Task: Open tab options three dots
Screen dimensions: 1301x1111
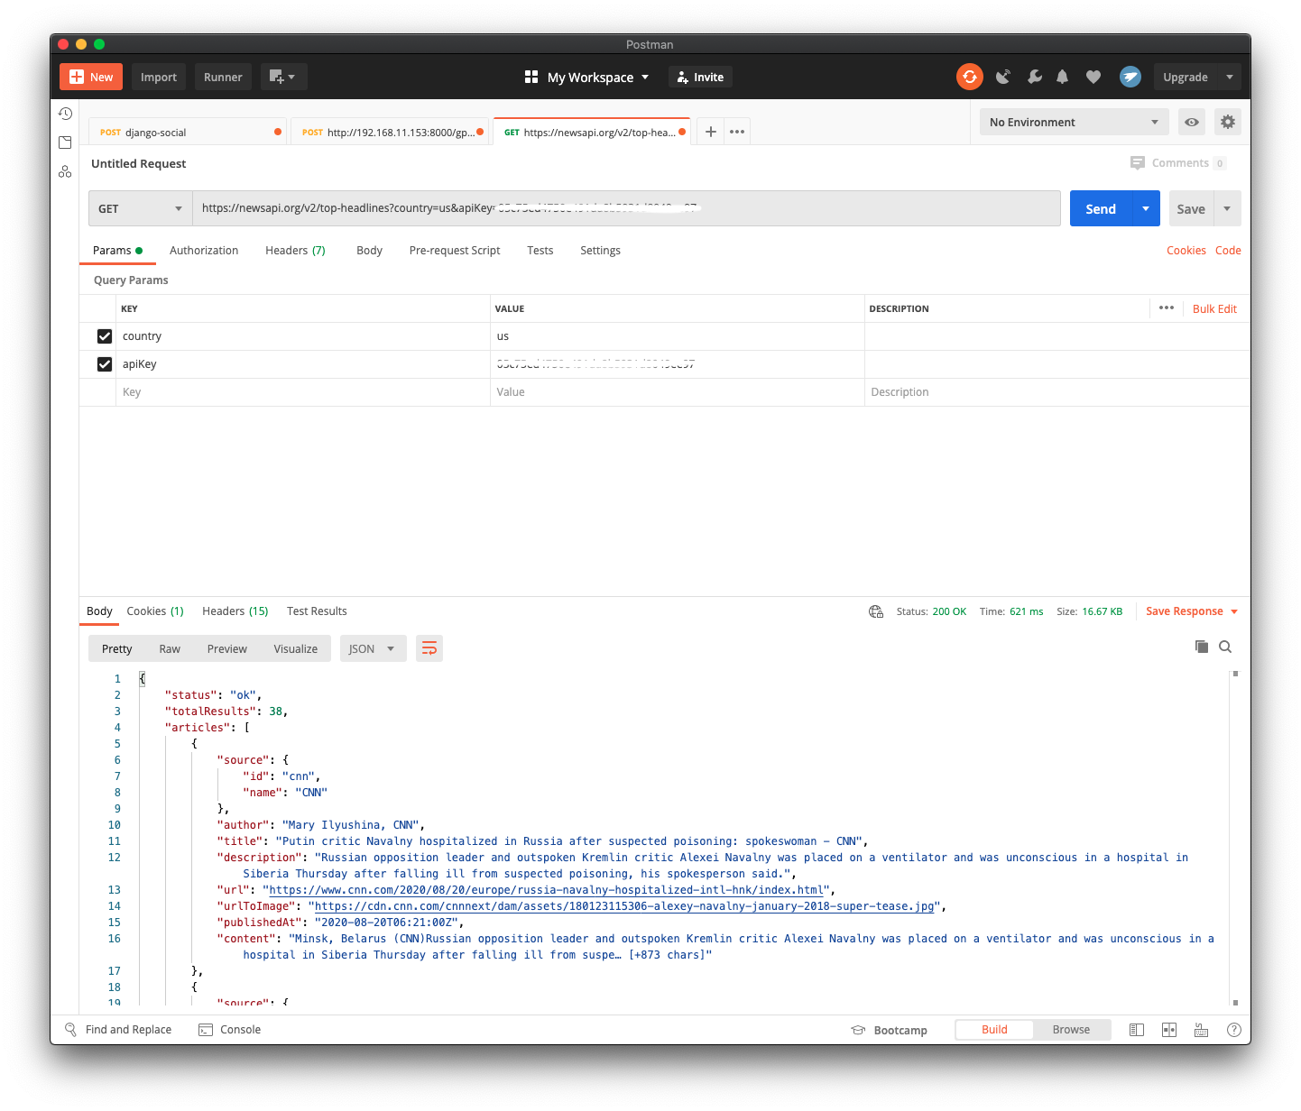Action: (737, 132)
